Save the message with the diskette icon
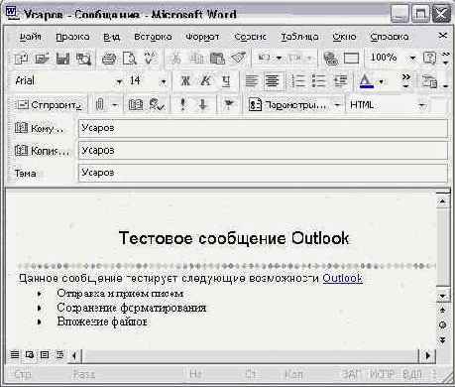The height and width of the screenshot is (387, 455). (62, 59)
